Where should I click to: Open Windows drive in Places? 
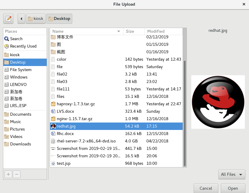(25, 77)
